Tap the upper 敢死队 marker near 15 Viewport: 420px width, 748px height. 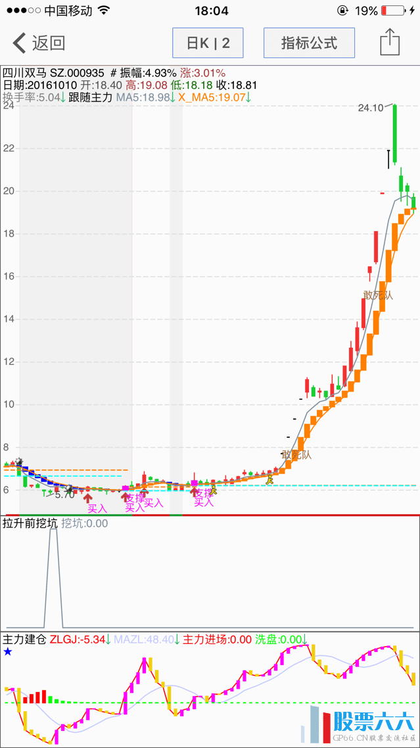tap(378, 295)
